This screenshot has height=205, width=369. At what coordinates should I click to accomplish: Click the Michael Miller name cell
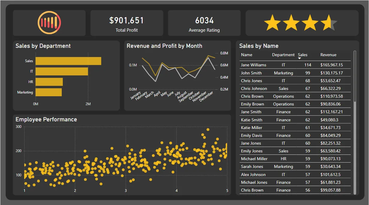coord(254,159)
